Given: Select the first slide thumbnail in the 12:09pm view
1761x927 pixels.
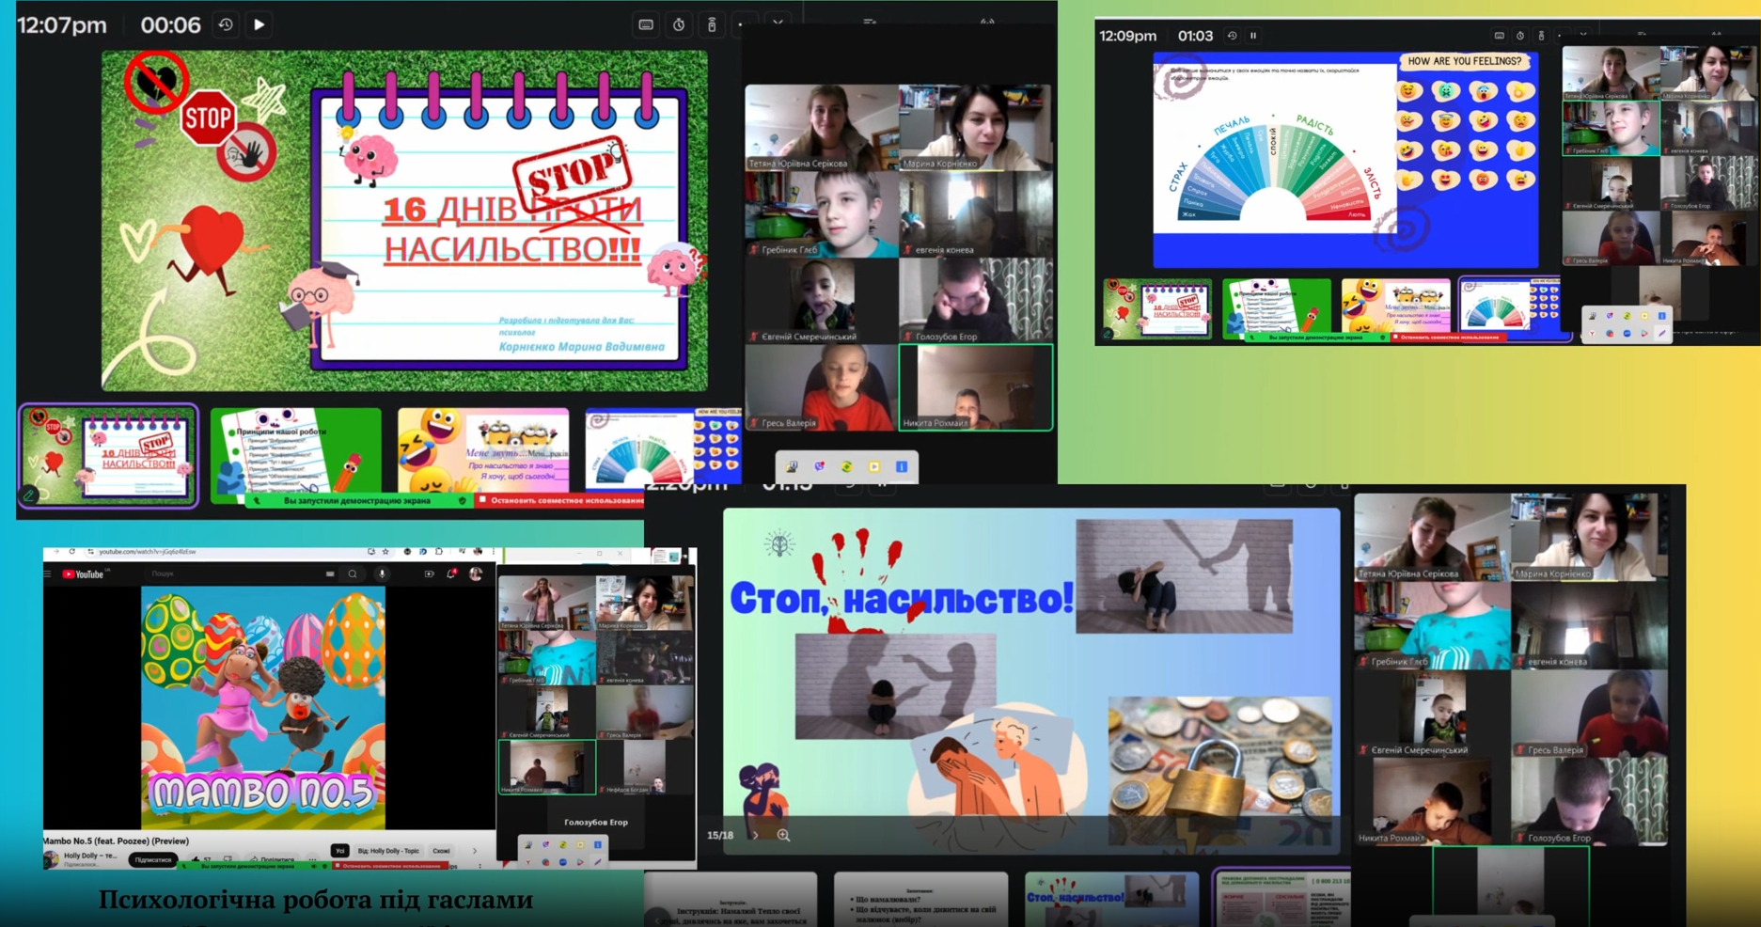Looking at the screenshot, I should (x=1156, y=308).
